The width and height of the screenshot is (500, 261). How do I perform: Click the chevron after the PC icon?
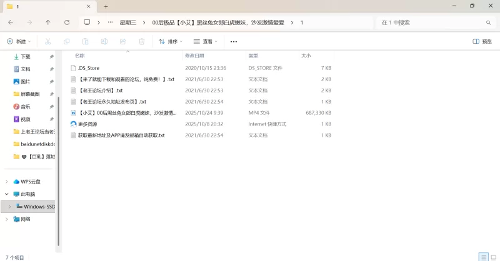[x=99, y=22]
